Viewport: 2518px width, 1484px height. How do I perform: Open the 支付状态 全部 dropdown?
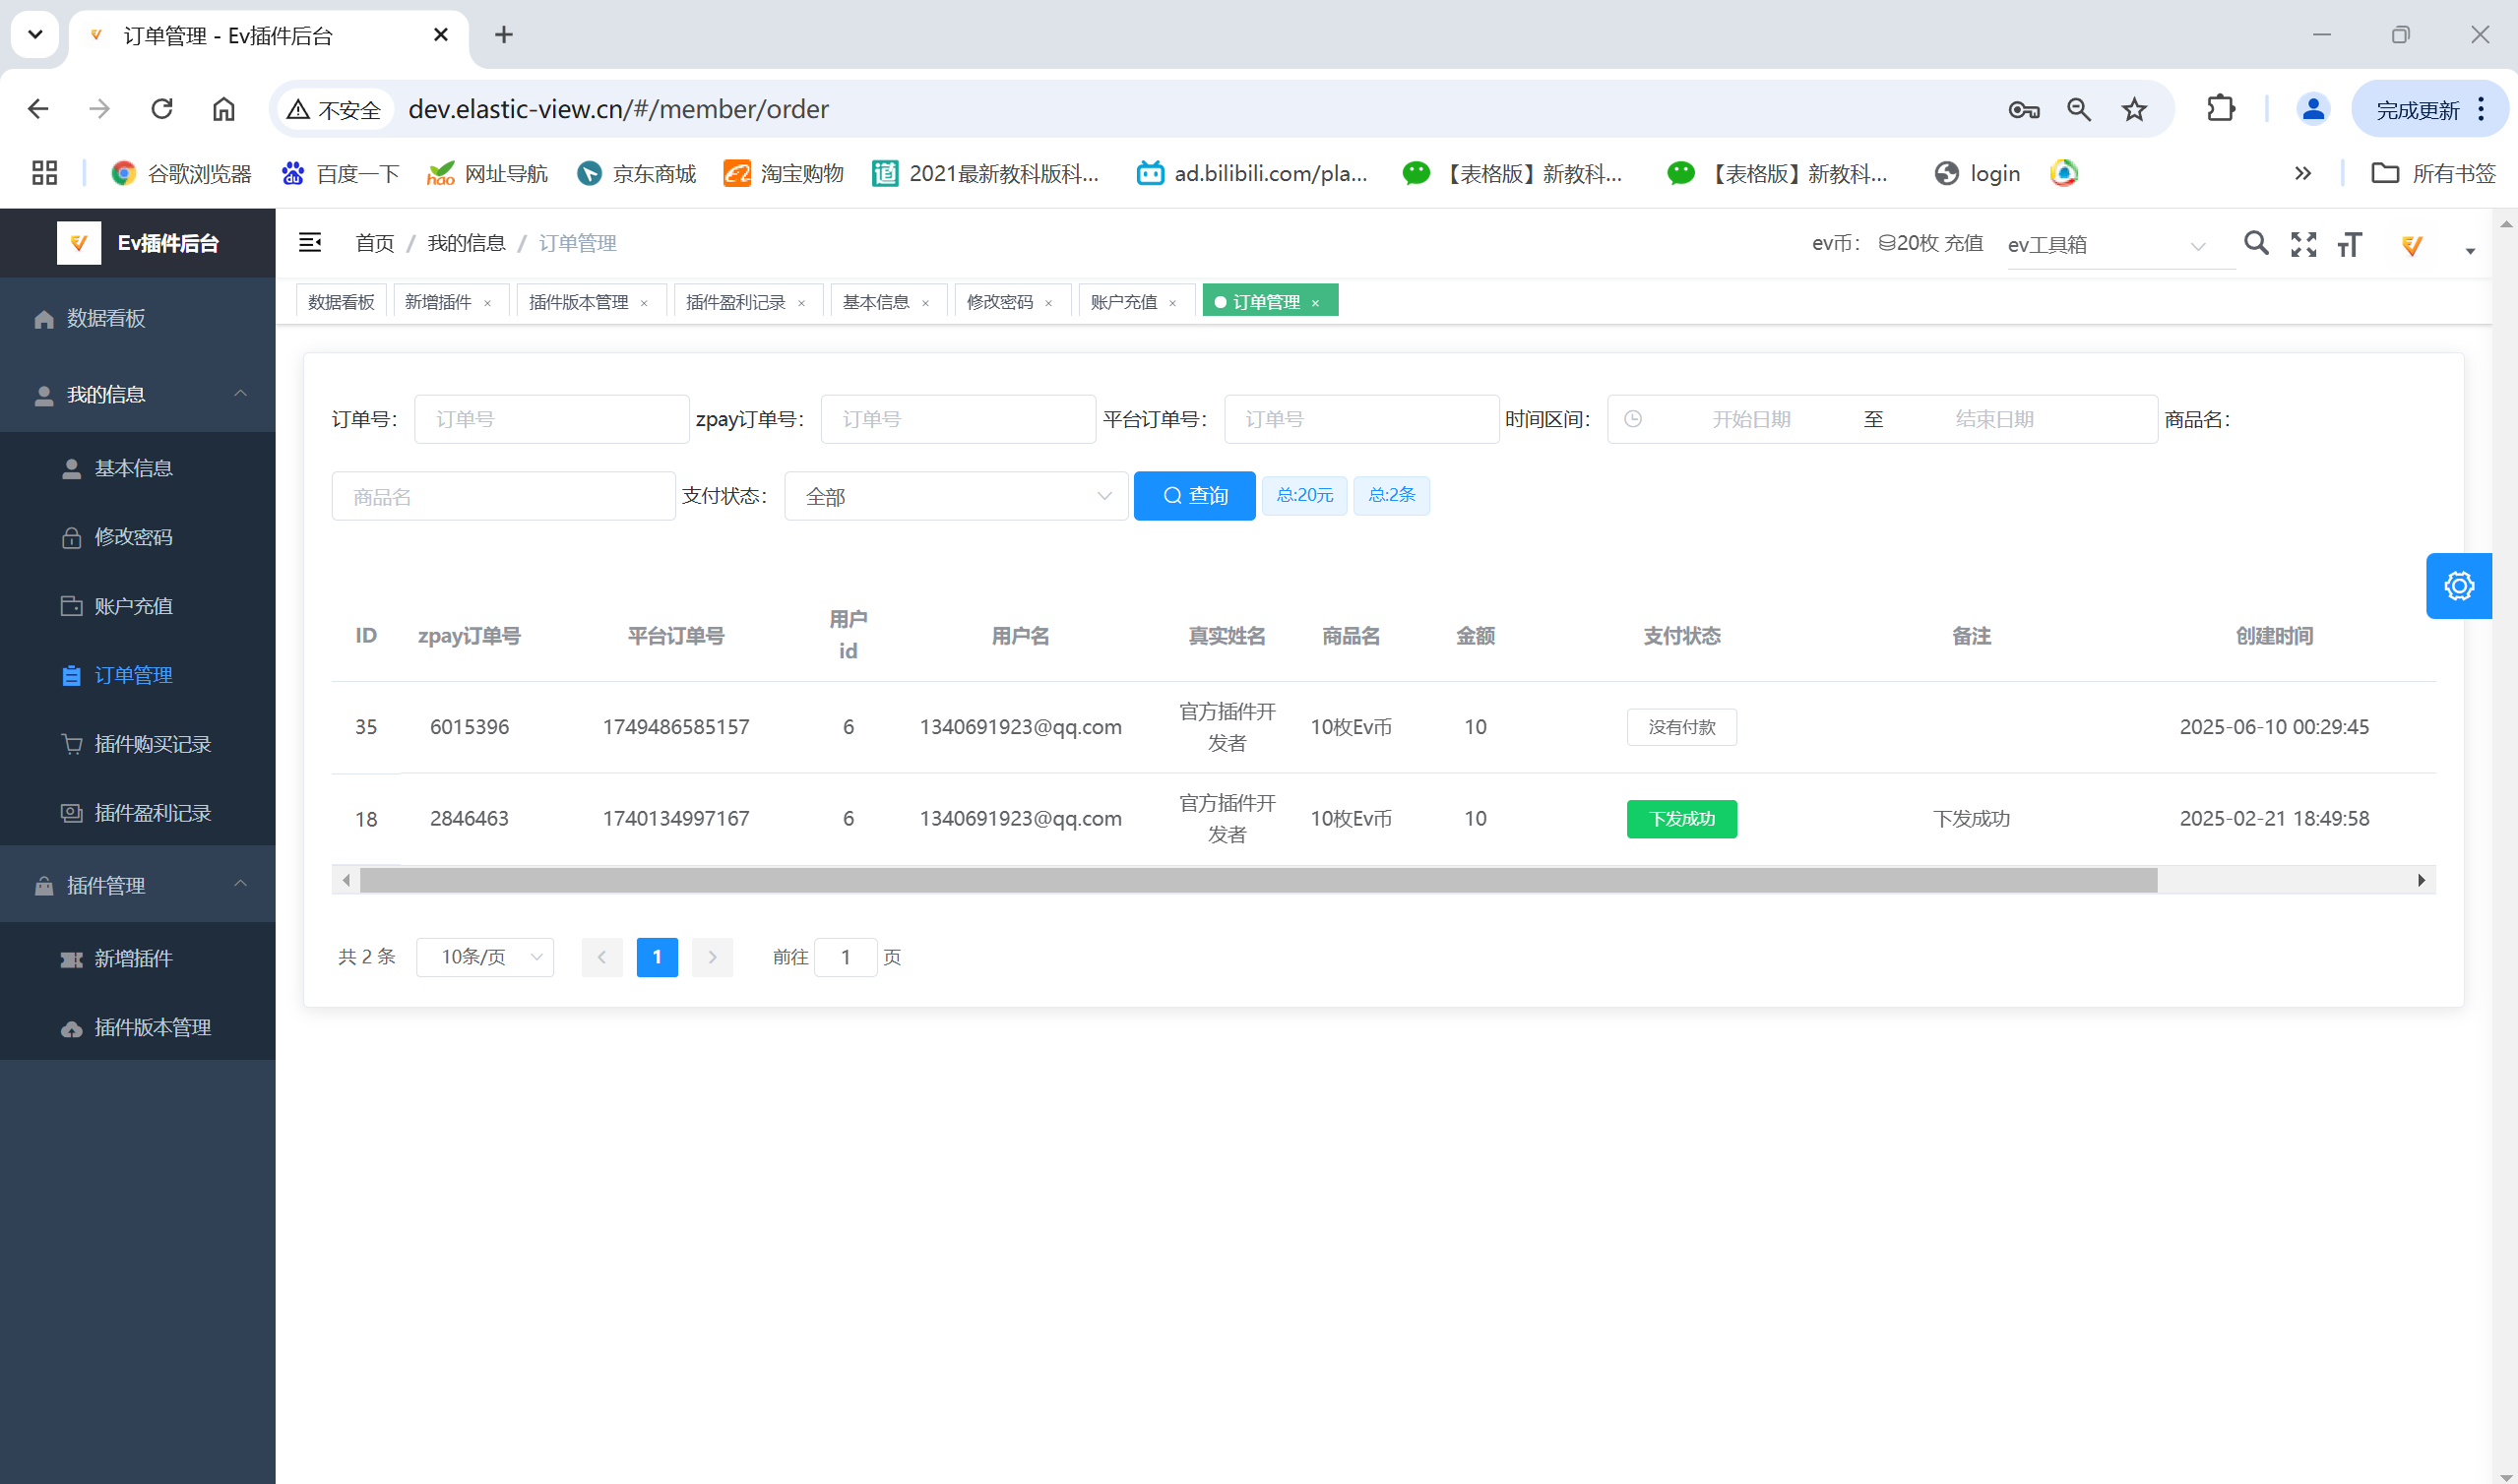pyautogui.click(x=956, y=496)
